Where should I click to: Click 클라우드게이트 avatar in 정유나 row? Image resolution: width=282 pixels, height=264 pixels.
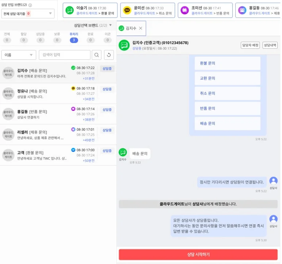click(x=8, y=93)
